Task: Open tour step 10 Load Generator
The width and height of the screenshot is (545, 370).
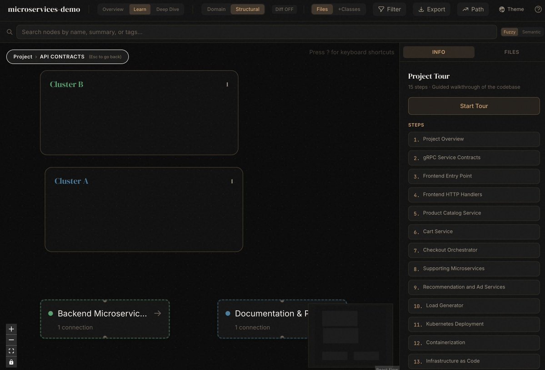Action: [x=474, y=306]
